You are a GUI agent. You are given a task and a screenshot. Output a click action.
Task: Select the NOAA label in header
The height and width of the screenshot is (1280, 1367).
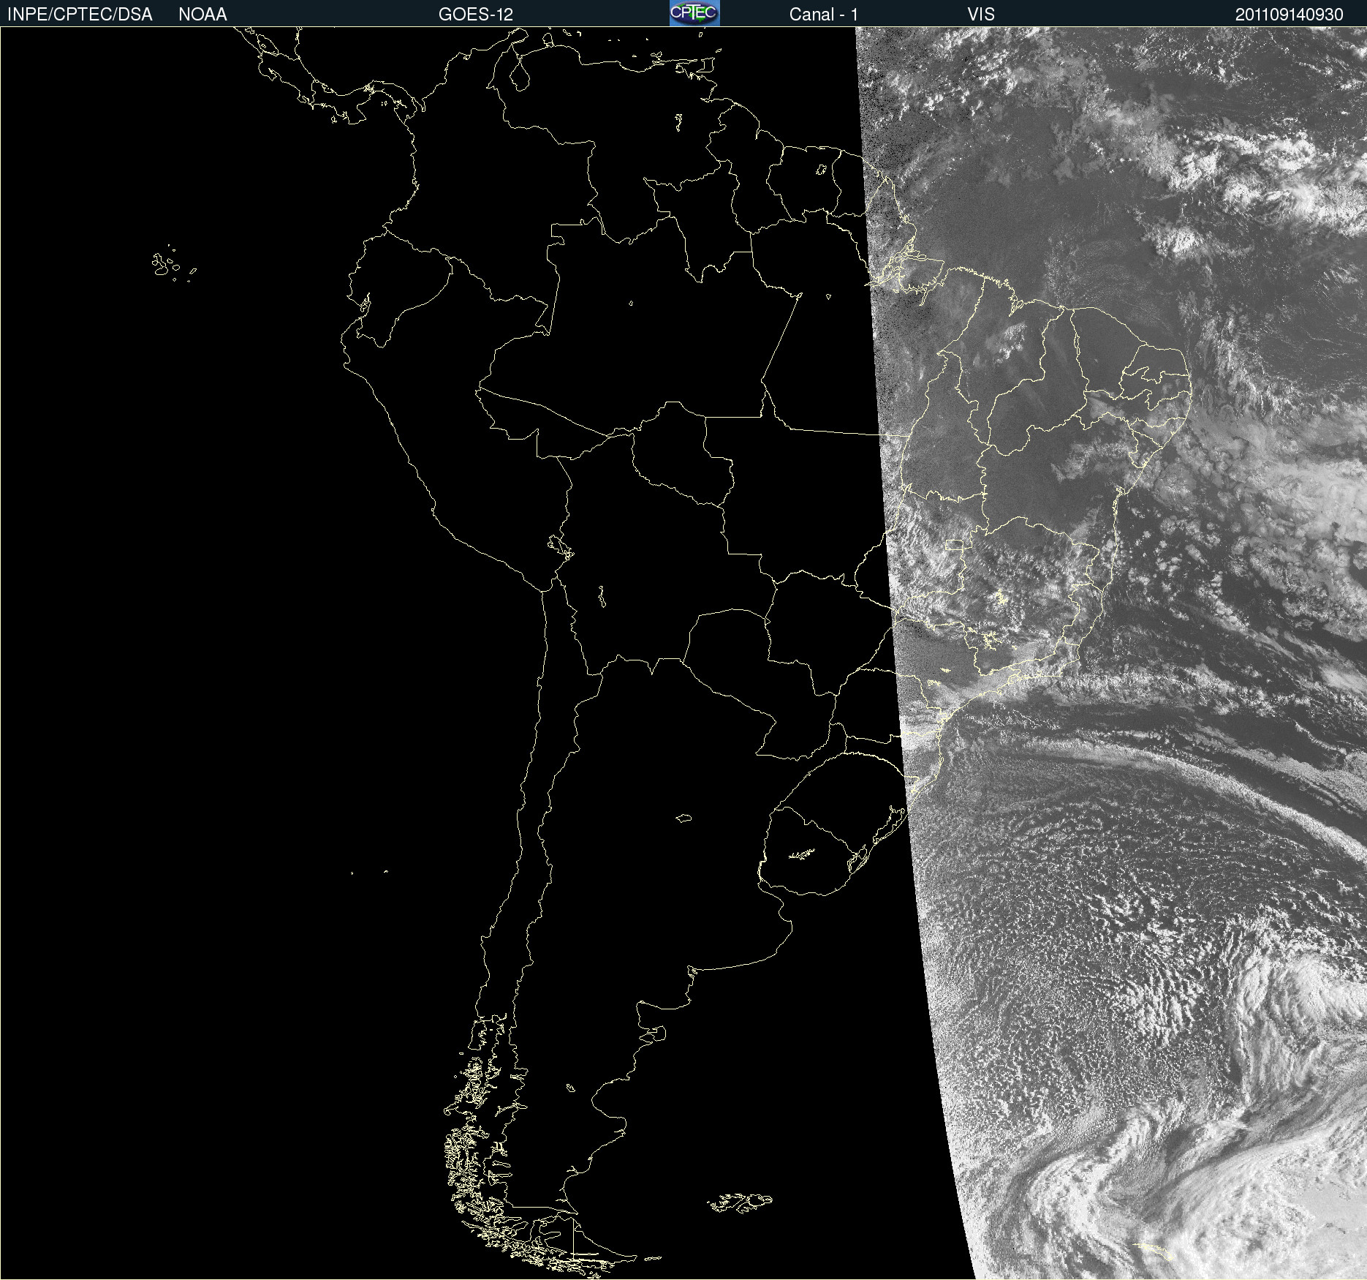pos(202,15)
